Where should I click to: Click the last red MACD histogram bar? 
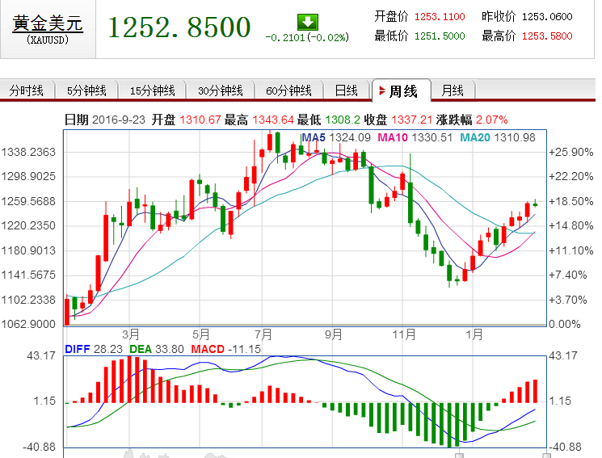point(535,391)
